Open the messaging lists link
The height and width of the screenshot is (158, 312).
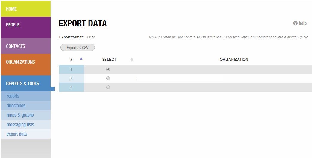pyautogui.click(x=20, y=125)
